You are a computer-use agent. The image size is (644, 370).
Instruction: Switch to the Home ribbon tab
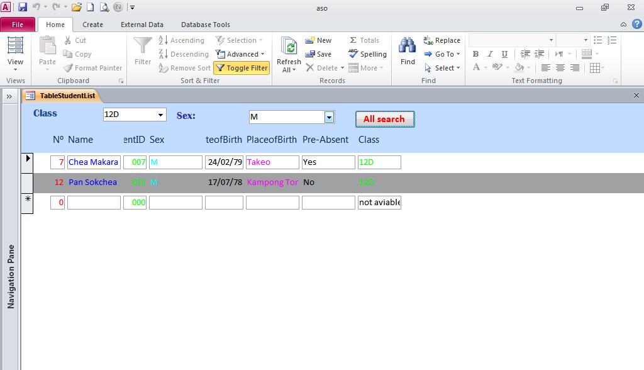click(55, 25)
